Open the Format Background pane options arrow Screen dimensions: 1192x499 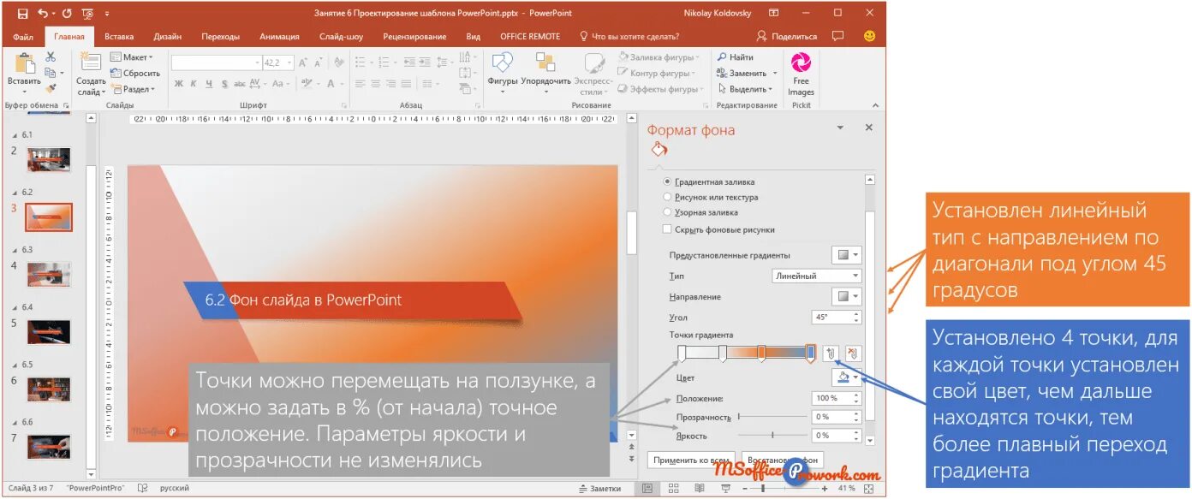tap(841, 128)
